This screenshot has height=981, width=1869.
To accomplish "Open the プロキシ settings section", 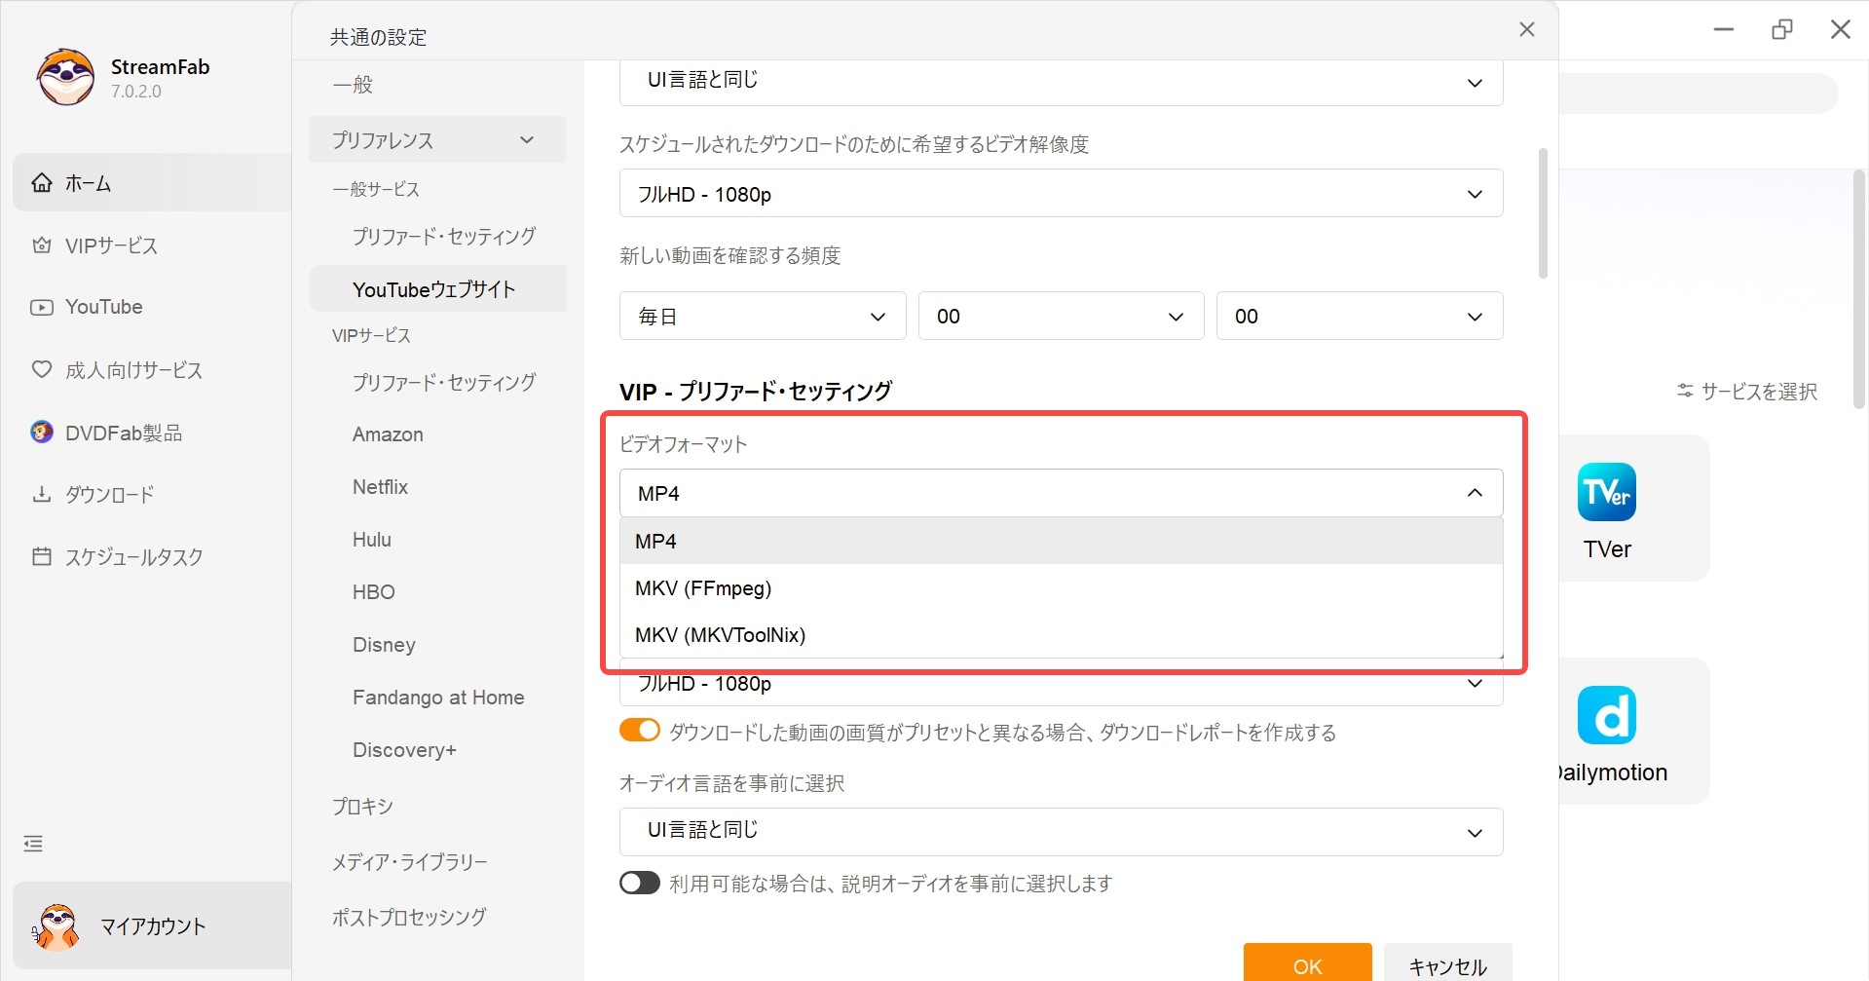I will [362, 807].
